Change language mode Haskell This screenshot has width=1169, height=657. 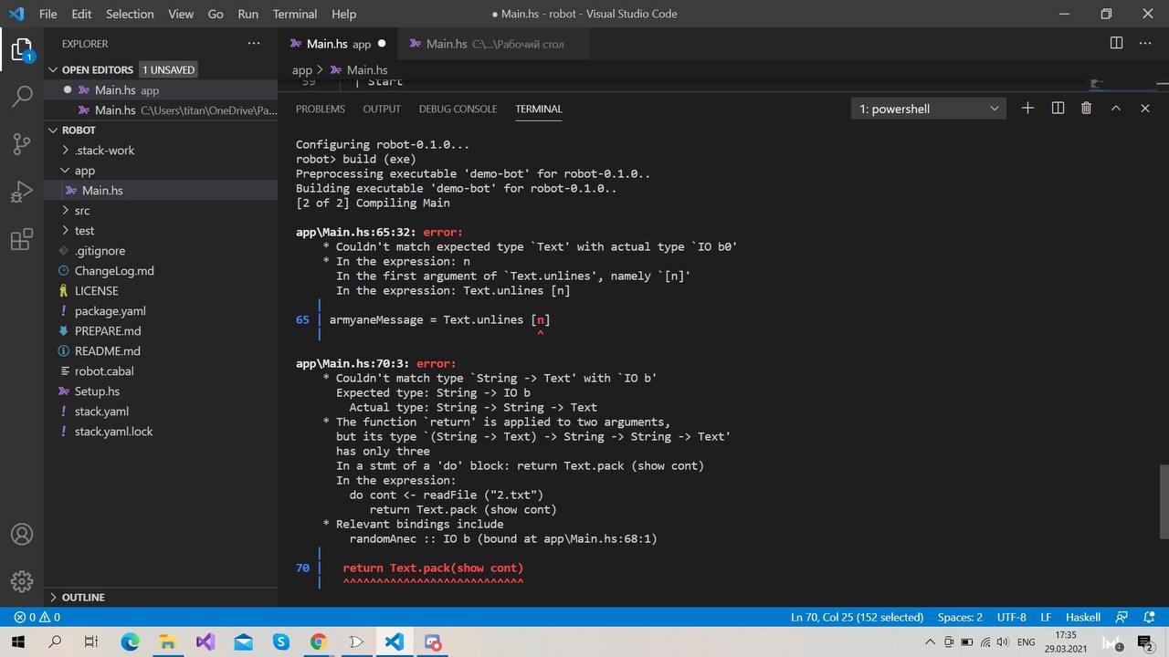[1083, 618]
